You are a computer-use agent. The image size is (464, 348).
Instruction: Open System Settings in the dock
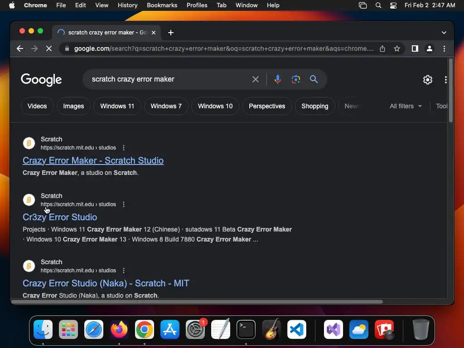click(x=195, y=329)
